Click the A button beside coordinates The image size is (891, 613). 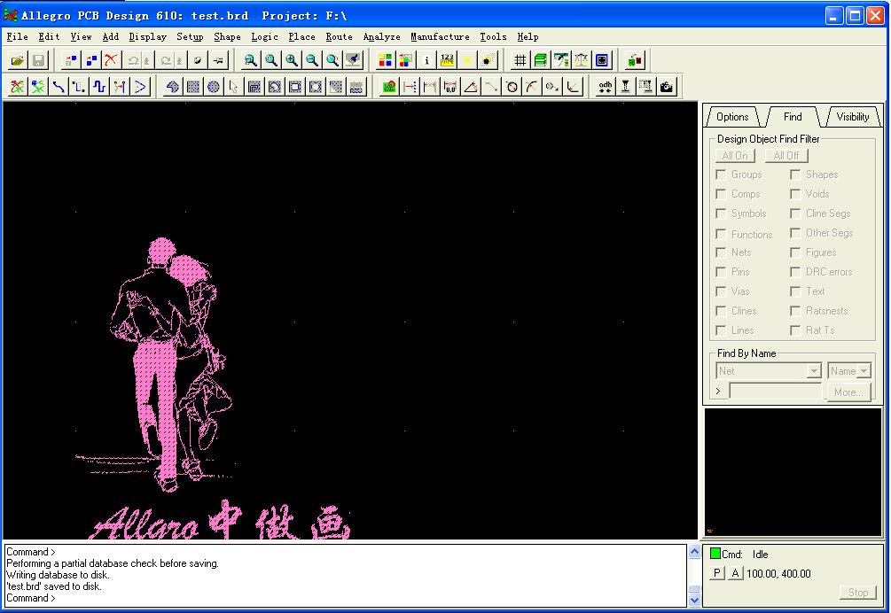[x=735, y=573]
